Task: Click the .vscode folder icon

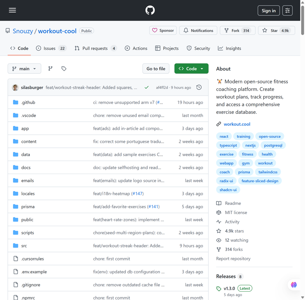Action: coord(16,115)
